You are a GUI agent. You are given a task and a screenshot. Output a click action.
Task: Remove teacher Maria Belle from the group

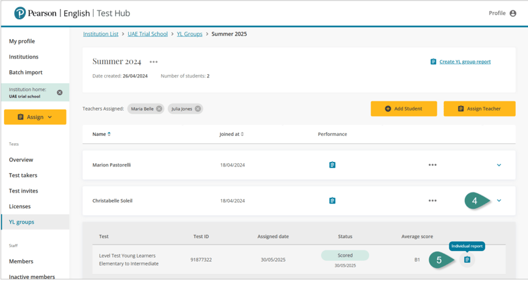159,109
